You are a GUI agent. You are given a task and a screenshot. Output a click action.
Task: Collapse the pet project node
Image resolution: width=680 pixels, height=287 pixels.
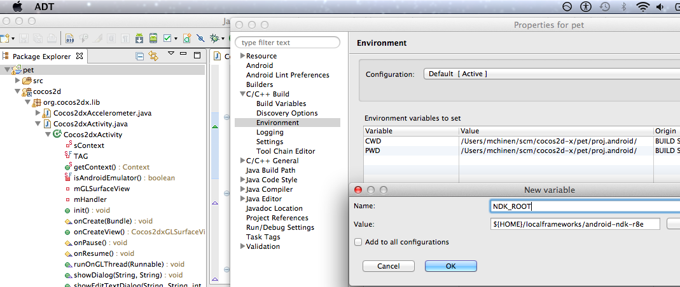(x=8, y=70)
